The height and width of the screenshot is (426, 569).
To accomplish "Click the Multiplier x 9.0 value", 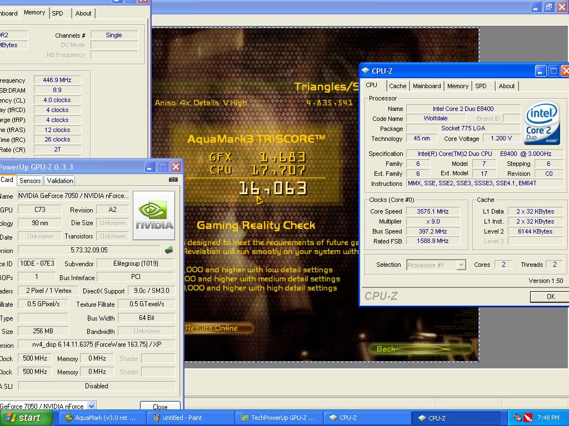I will tap(433, 221).
